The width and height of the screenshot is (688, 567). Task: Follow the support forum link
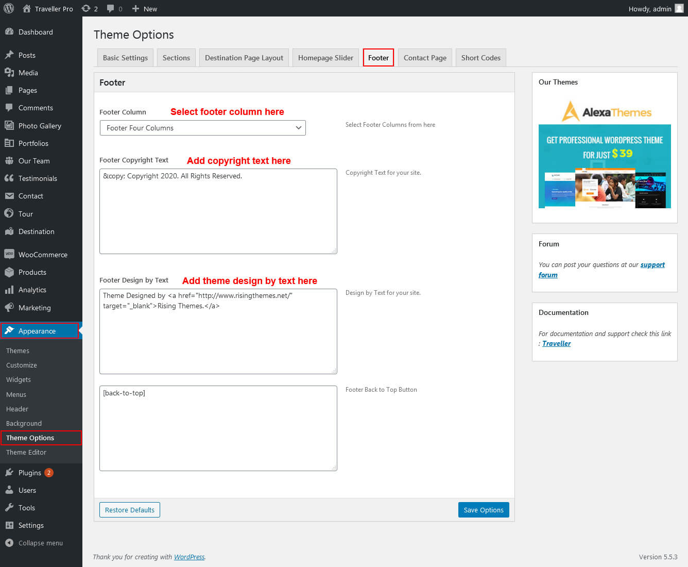652,265
